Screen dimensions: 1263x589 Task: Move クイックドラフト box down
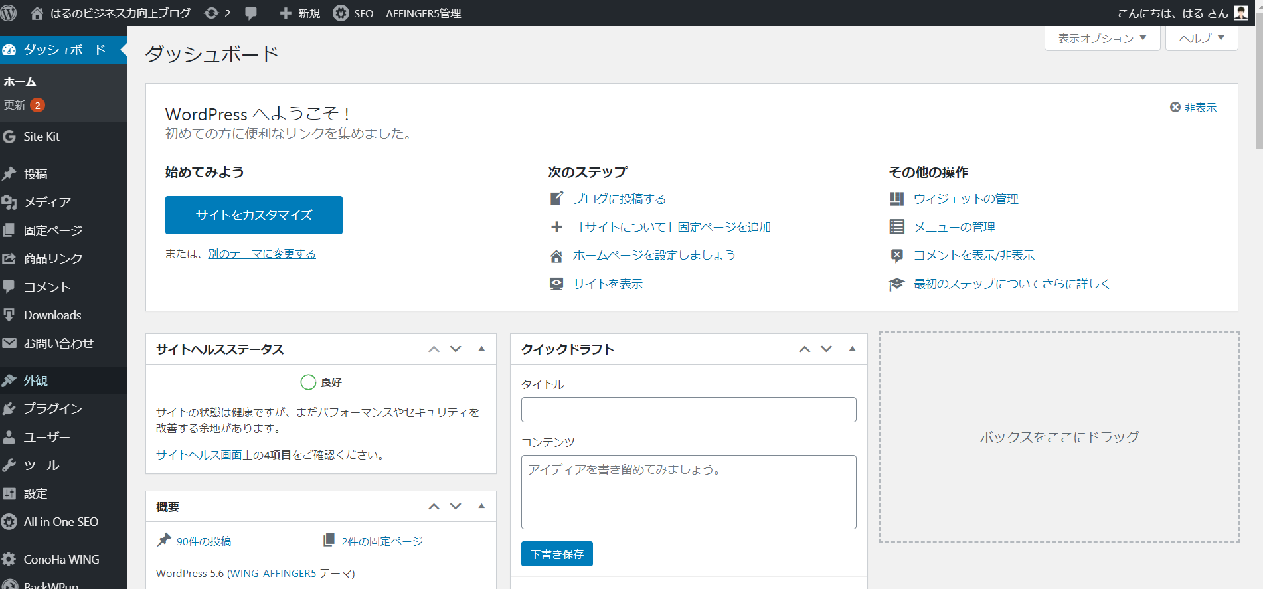pos(826,349)
